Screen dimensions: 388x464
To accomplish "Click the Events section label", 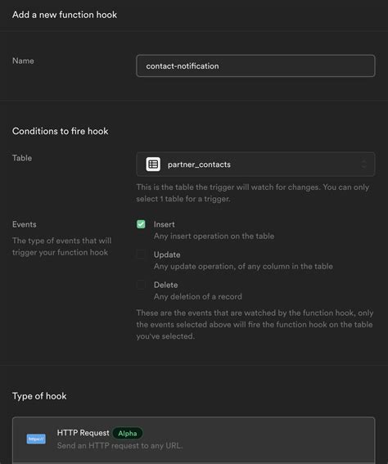I will click(25, 224).
